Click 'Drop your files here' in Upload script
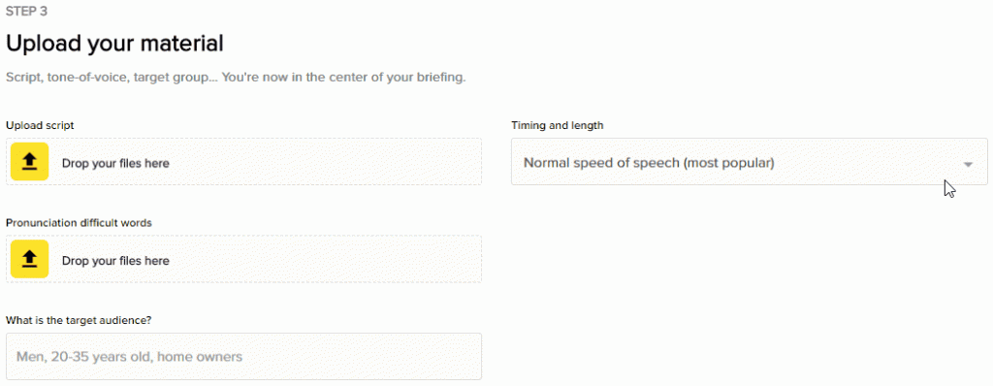993x386 pixels. pyautogui.click(x=115, y=163)
